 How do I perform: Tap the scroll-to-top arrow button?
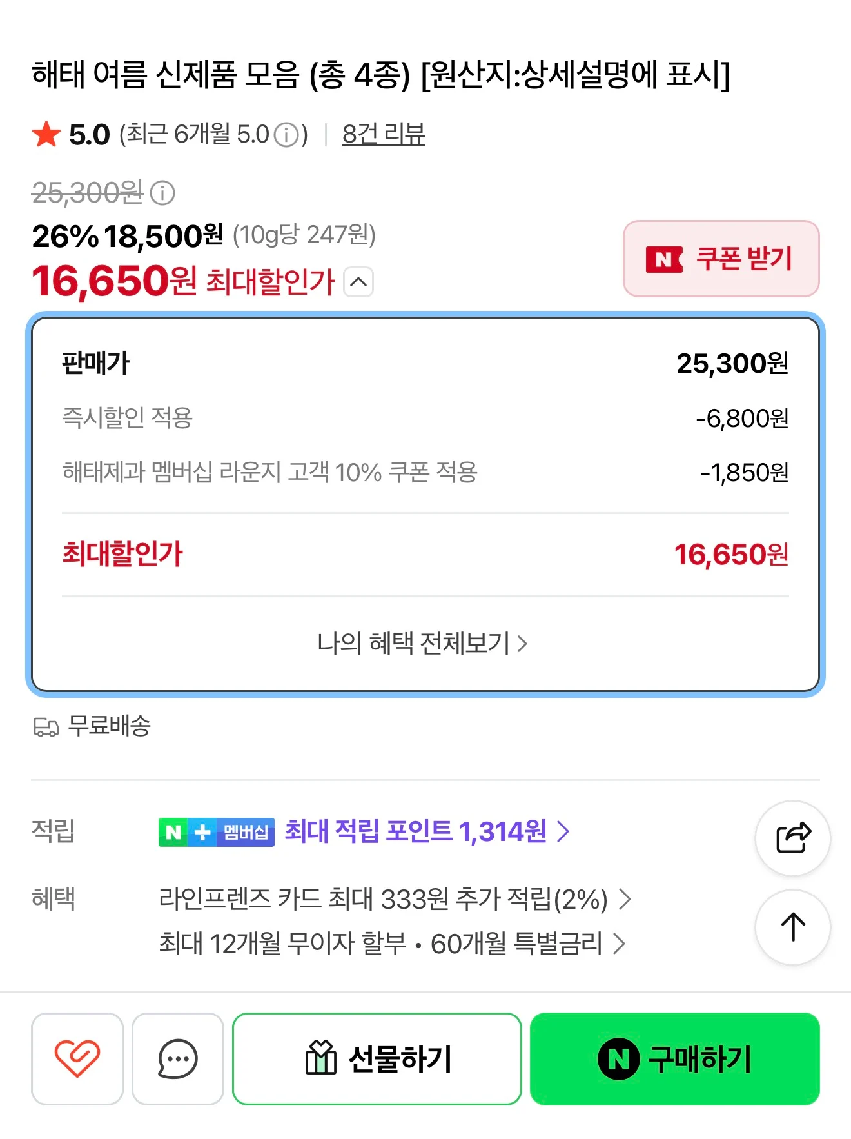[x=792, y=927]
